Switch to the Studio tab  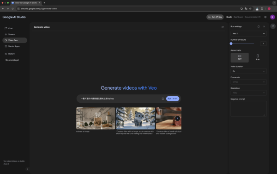click(229, 17)
